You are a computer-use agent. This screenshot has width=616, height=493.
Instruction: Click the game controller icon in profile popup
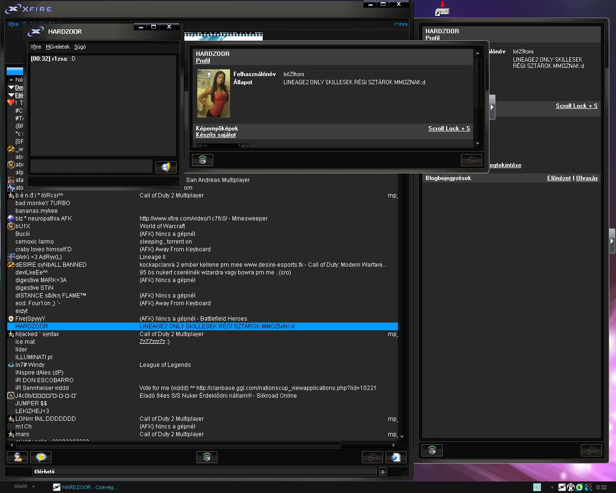(471, 160)
